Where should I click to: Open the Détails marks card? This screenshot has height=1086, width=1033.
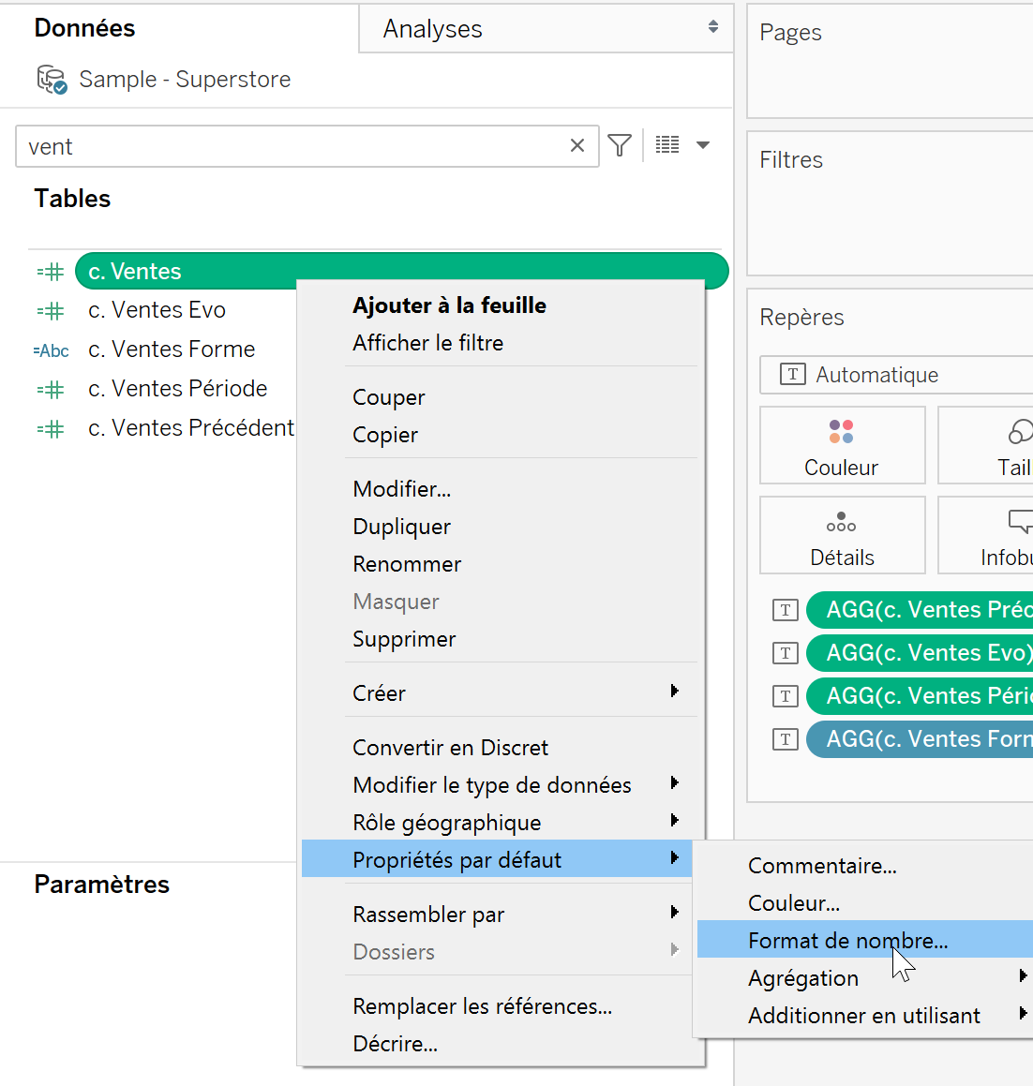(x=842, y=535)
